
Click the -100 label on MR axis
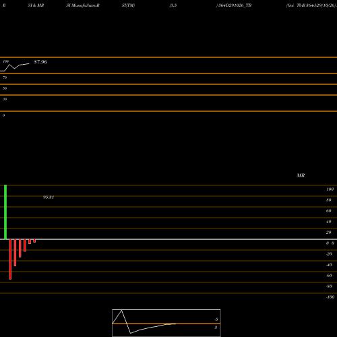(330, 297)
